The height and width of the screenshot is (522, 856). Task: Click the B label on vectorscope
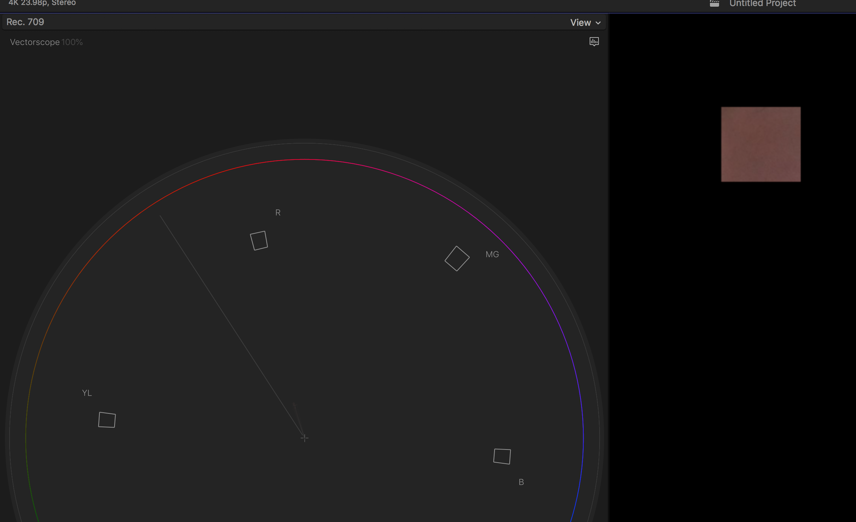521,482
